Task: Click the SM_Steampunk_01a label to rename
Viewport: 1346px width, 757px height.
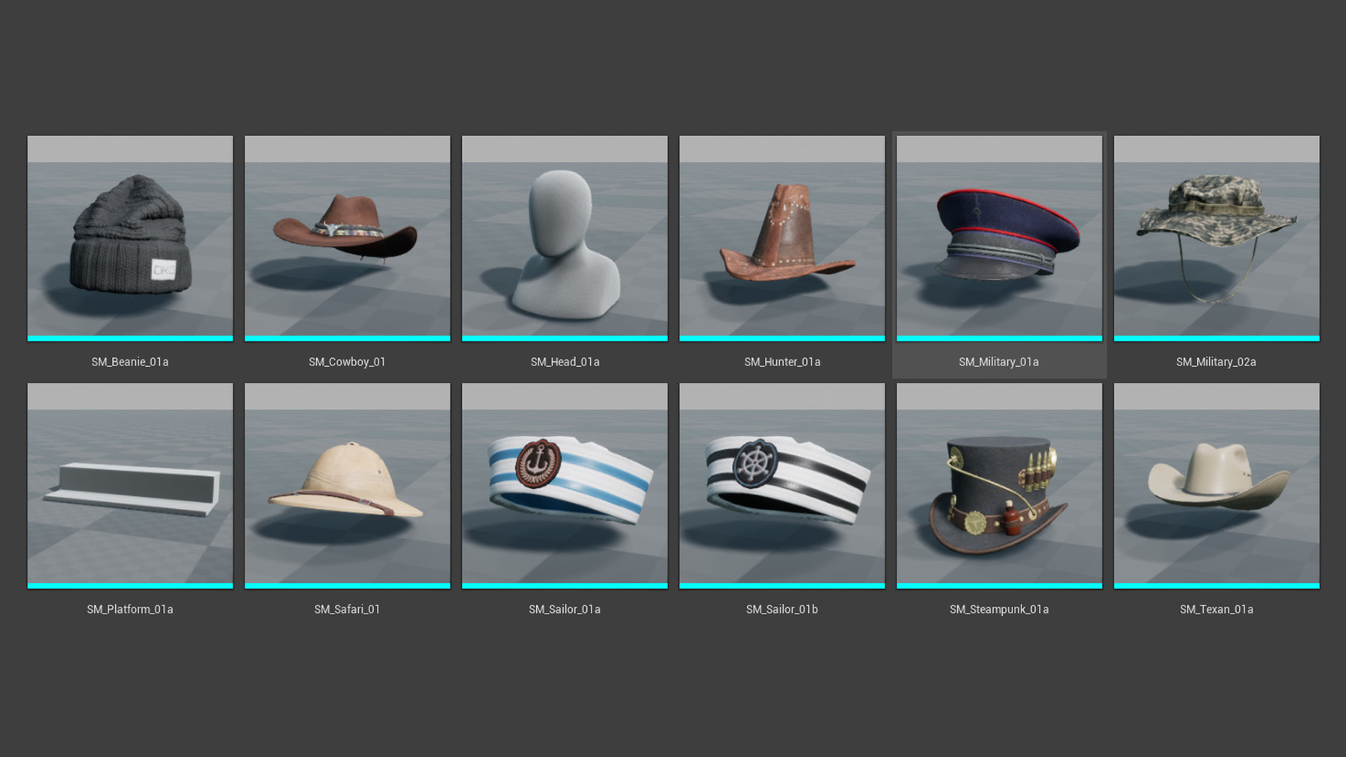Action: click(x=998, y=609)
